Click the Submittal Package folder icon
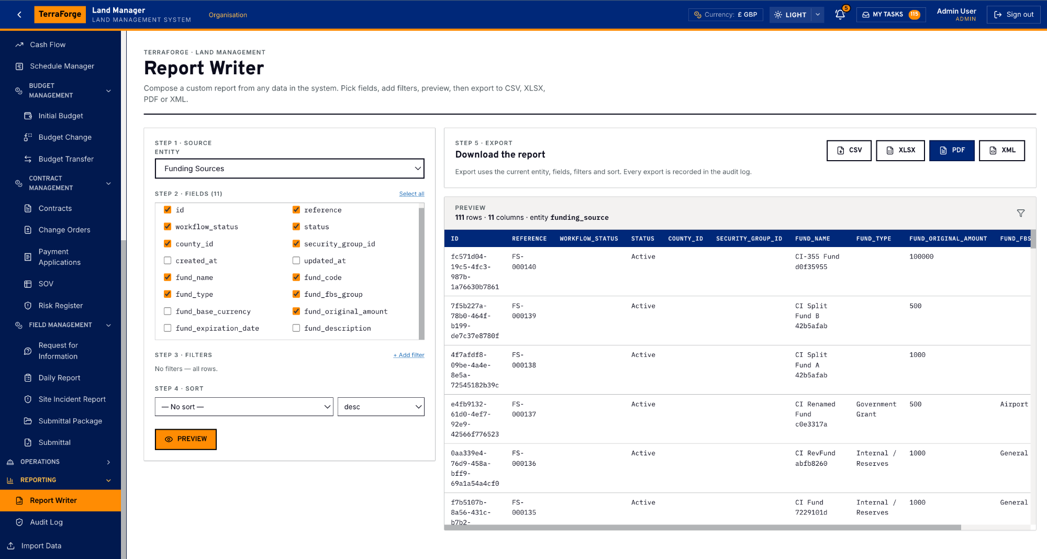Screen dimensions: 1047x559 pos(28,421)
